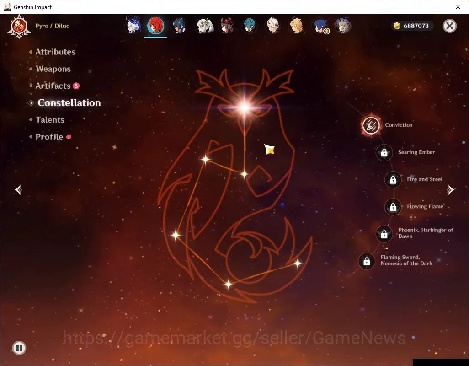Screen dimensions: 469x366
Task: Switch to Kaeya's dark-blue-haired portrait
Action: (179, 26)
